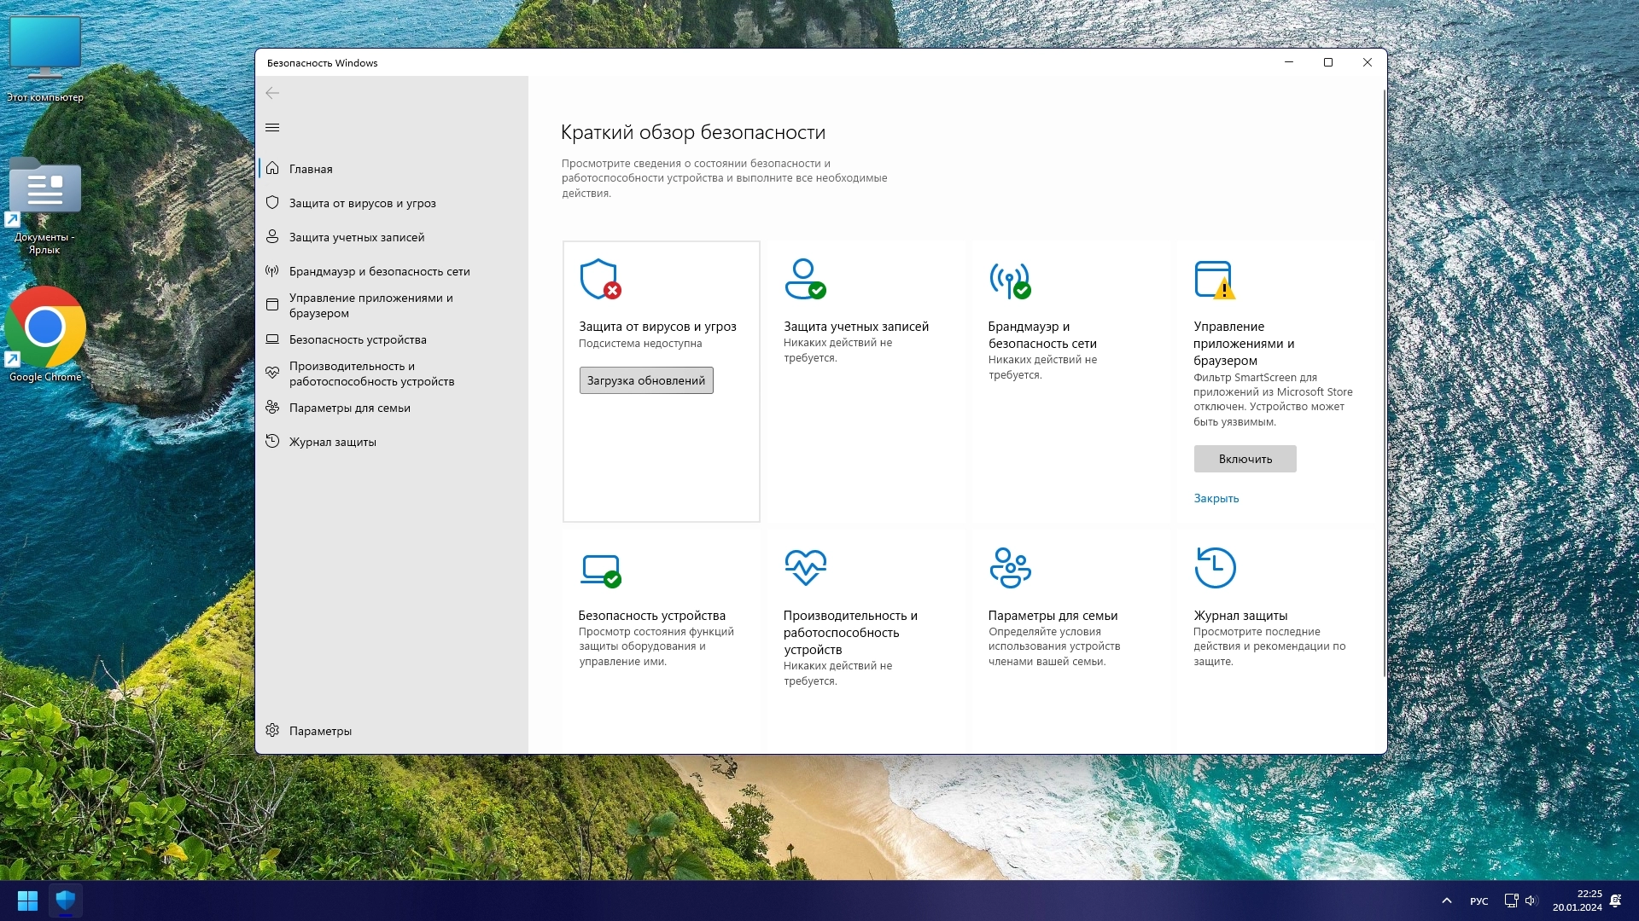The width and height of the screenshot is (1639, 921).
Task: Toggle navigation hamburger menu open
Action: [x=272, y=127]
